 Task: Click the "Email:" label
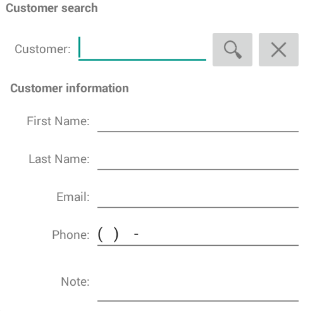[x=73, y=197]
